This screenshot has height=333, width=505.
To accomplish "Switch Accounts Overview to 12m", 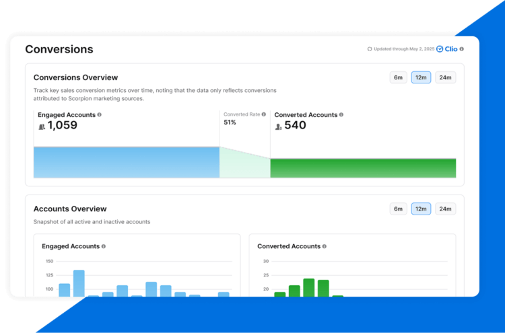I will click(421, 209).
